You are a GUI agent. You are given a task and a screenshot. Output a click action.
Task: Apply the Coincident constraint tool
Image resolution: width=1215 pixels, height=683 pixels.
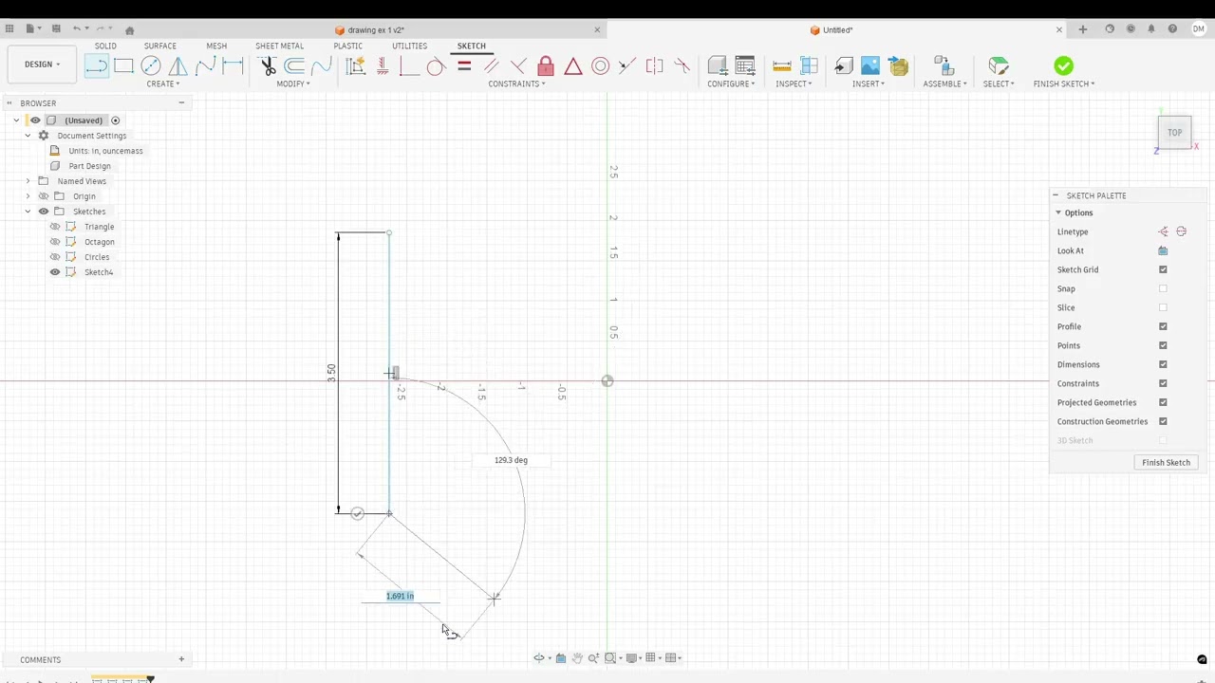409,66
